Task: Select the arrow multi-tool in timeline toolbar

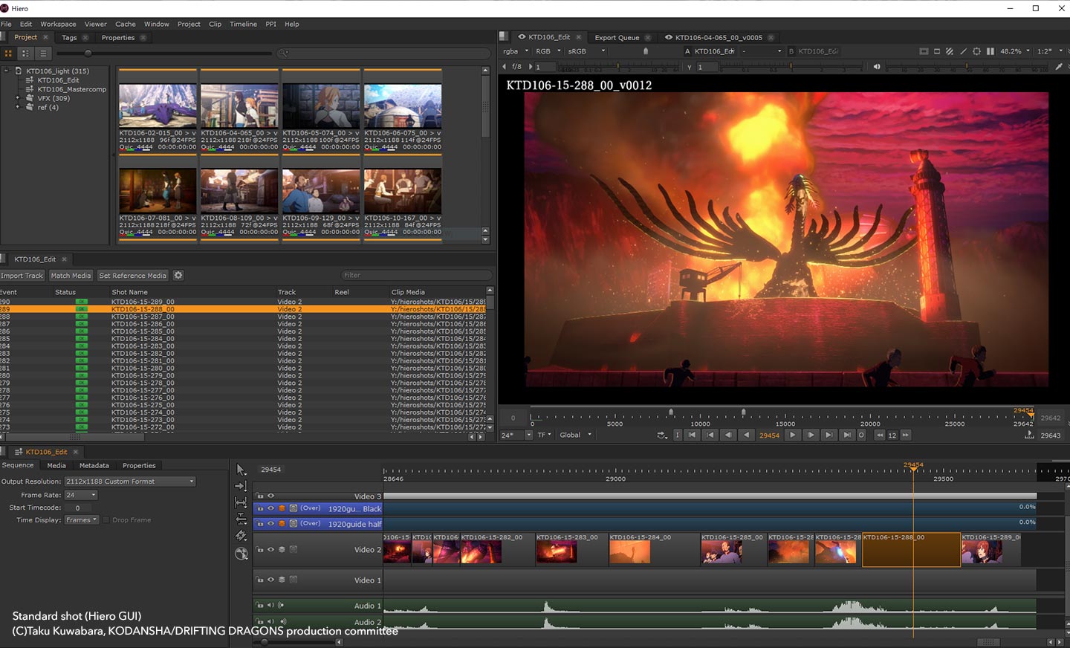Action: coord(241,470)
